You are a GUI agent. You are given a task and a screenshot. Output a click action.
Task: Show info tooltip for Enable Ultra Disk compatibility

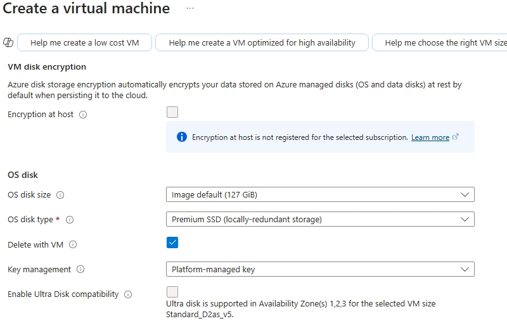(x=128, y=294)
